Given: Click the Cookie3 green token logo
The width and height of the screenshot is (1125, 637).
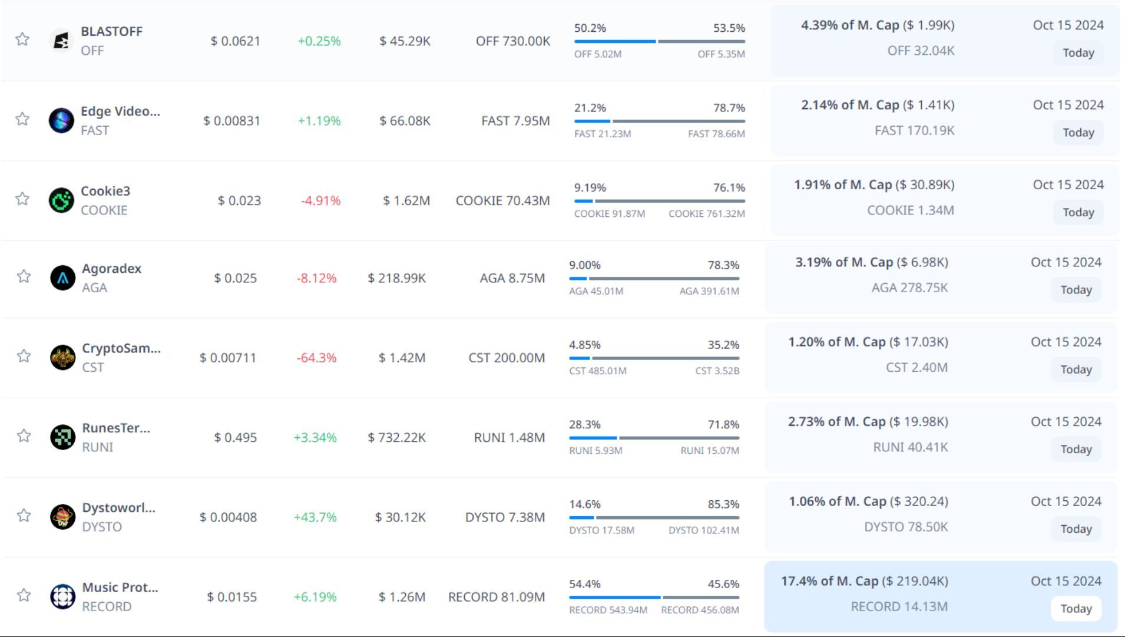Looking at the screenshot, I should [61, 200].
